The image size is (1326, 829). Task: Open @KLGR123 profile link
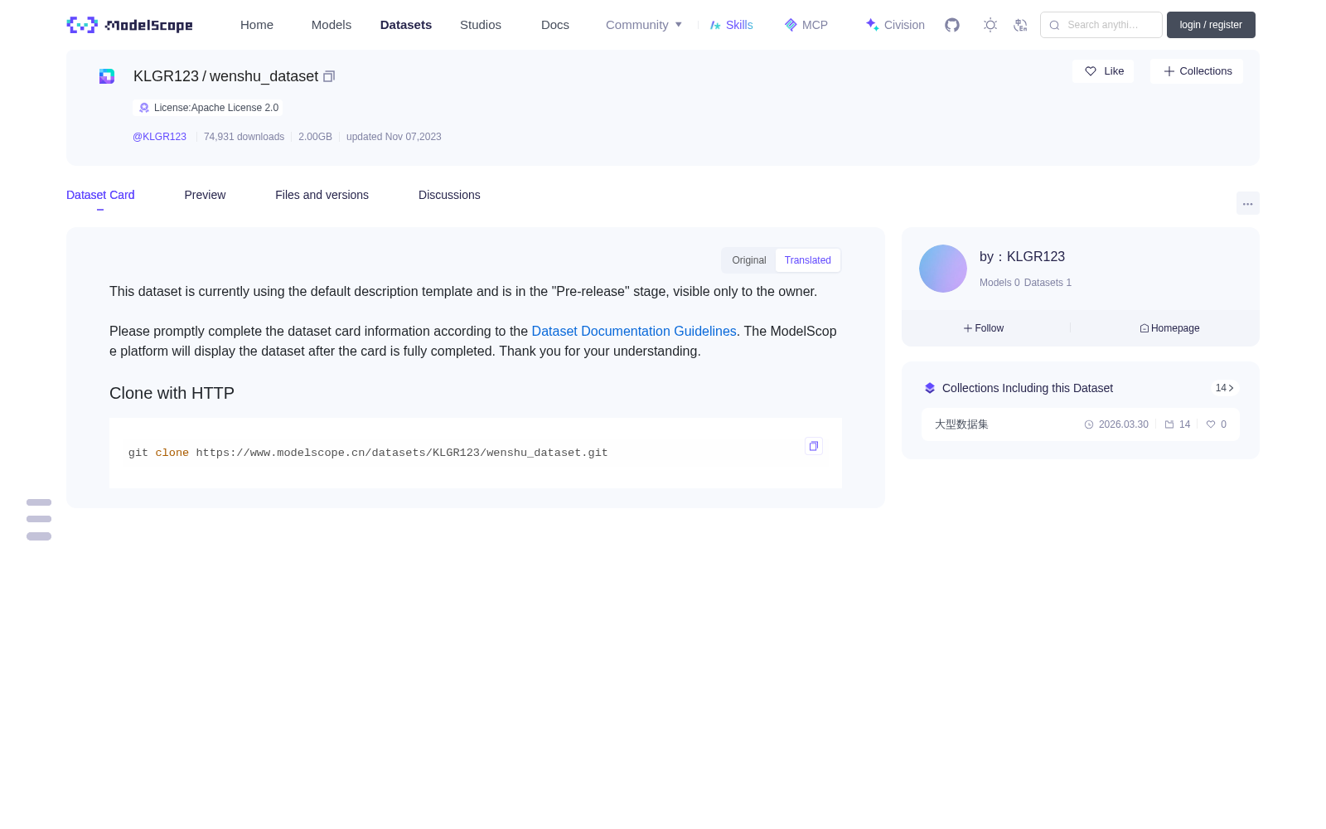pos(159,137)
